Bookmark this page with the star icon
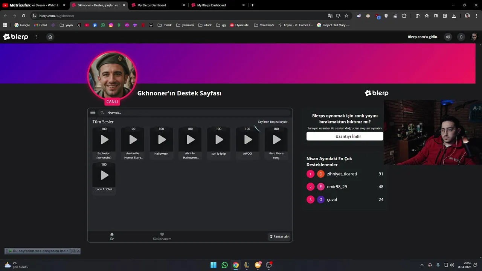 coord(346,16)
